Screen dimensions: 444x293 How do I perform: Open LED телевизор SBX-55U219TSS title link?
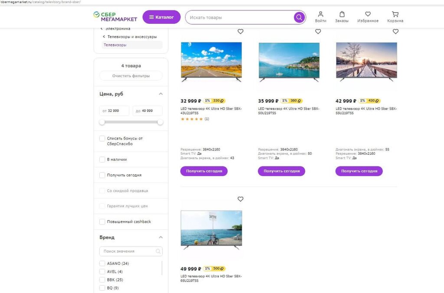(x=366, y=111)
